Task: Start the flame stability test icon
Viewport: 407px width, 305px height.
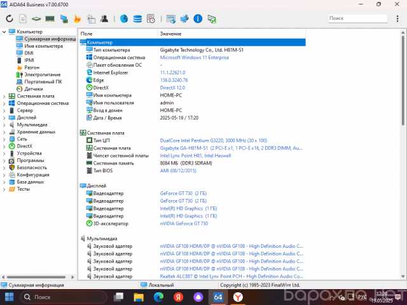Action: point(78,19)
